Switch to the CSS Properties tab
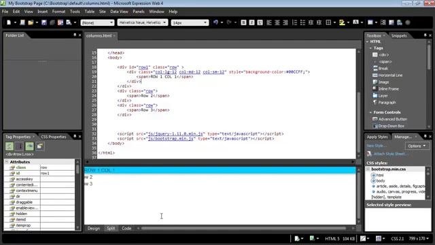 pyautogui.click(x=54, y=137)
